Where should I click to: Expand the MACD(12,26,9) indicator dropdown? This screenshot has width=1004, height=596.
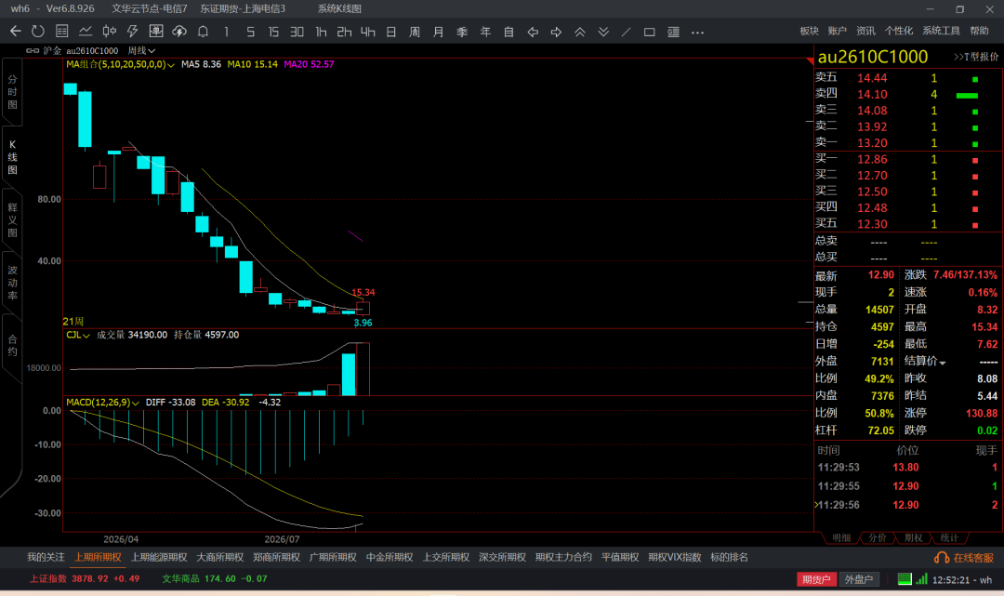(x=135, y=403)
